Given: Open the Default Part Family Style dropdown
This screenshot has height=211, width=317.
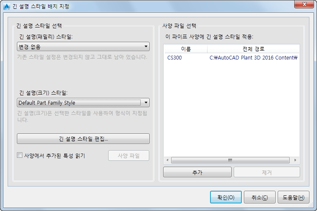Looking at the screenshot, I should [x=83, y=103].
